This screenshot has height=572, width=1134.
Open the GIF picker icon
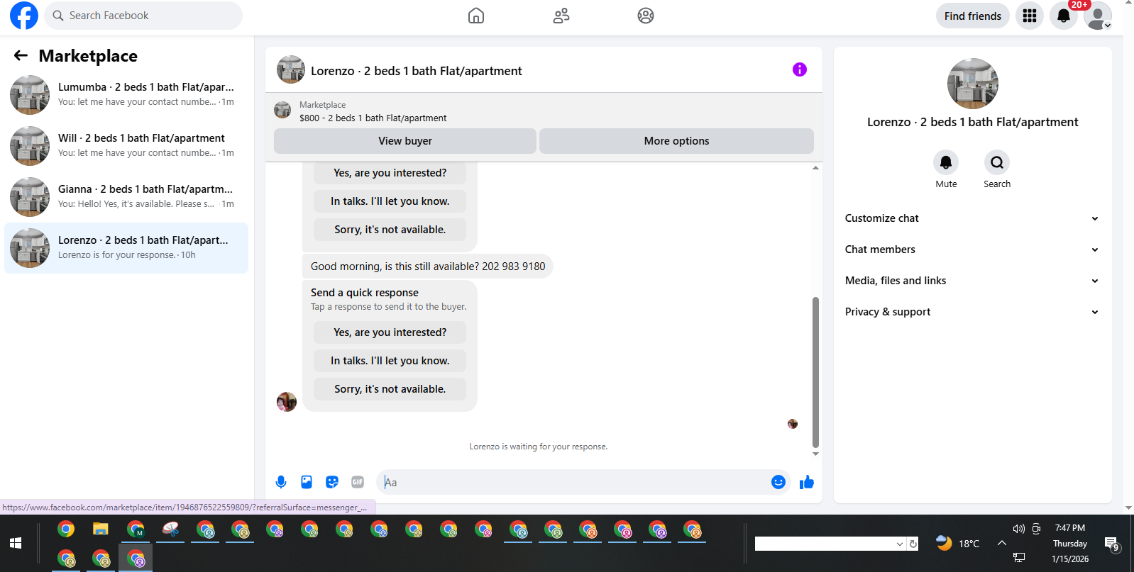(358, 482)
